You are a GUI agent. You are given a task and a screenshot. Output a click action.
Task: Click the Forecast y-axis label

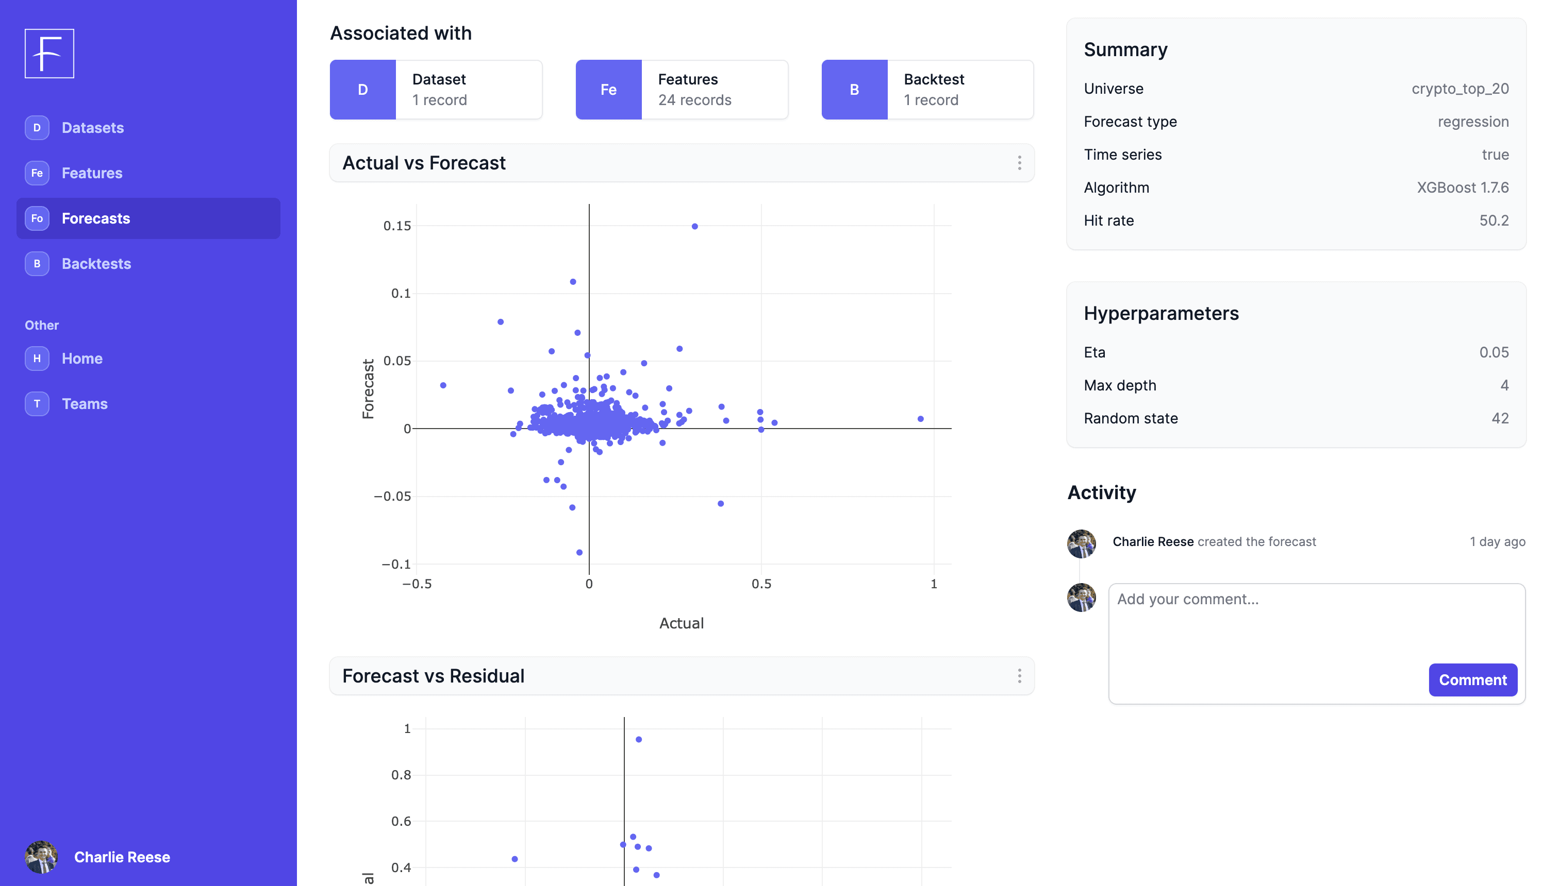[x=368, y=388]
